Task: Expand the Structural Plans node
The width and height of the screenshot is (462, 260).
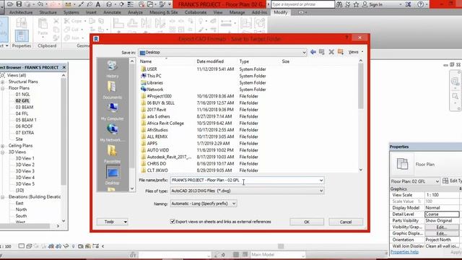Action: 3,82
